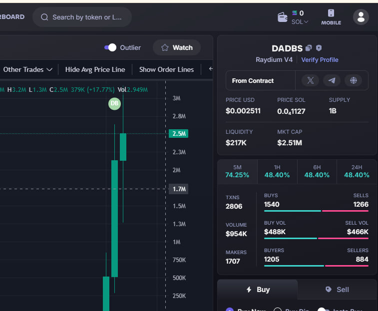Select the Buy tab
378x311 pixels.
point(258,290)
